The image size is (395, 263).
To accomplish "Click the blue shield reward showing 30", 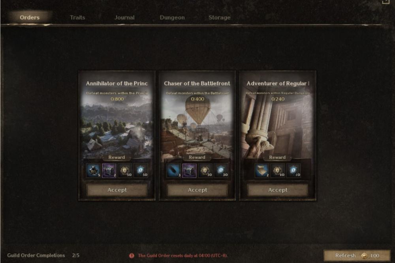I will pyautogui.click(x=221, y=171).
